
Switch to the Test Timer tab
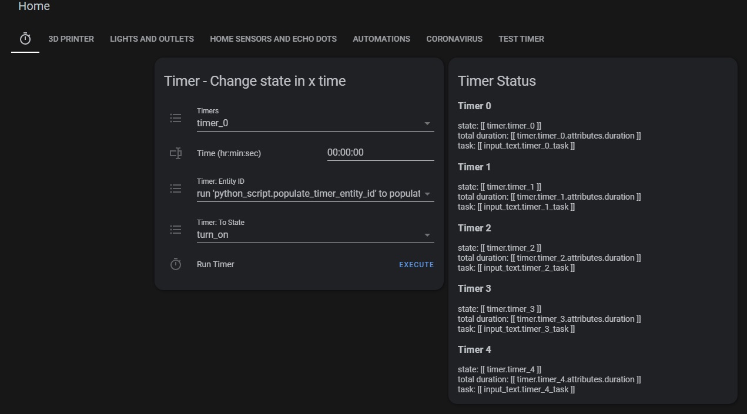[521, 39]
